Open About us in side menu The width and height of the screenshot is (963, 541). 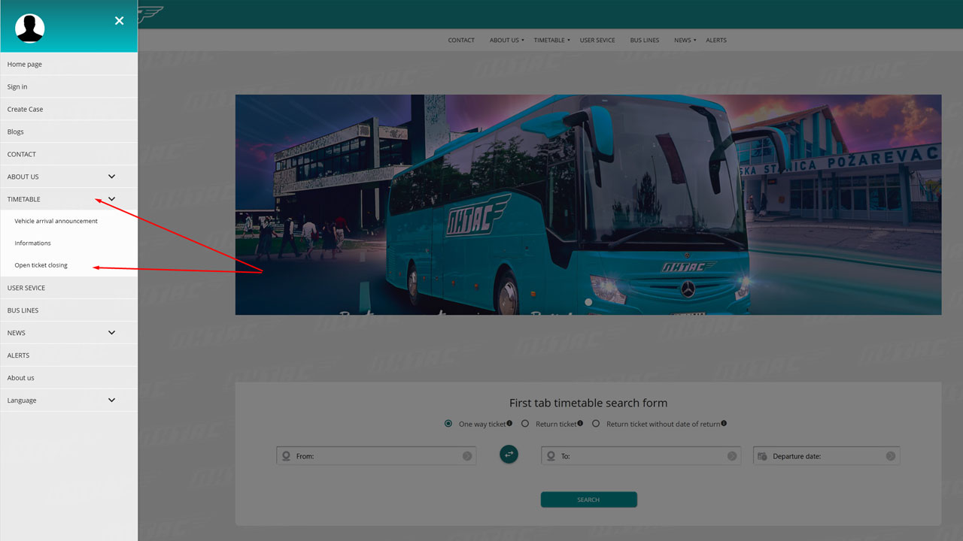(68, 378)
